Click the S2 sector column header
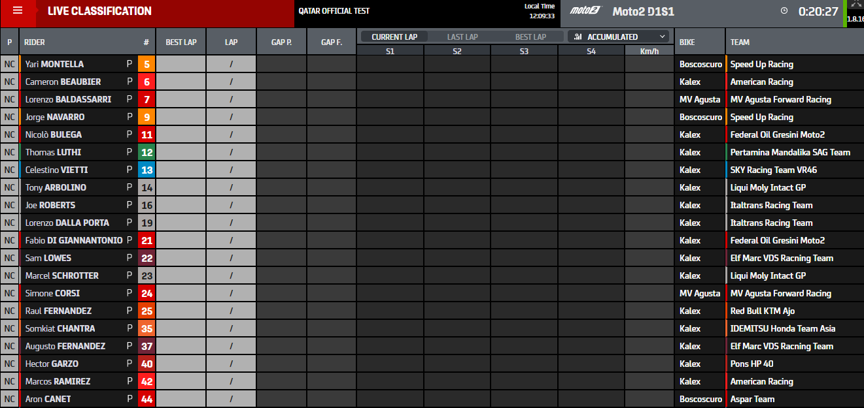 click(x=457, y=50)
